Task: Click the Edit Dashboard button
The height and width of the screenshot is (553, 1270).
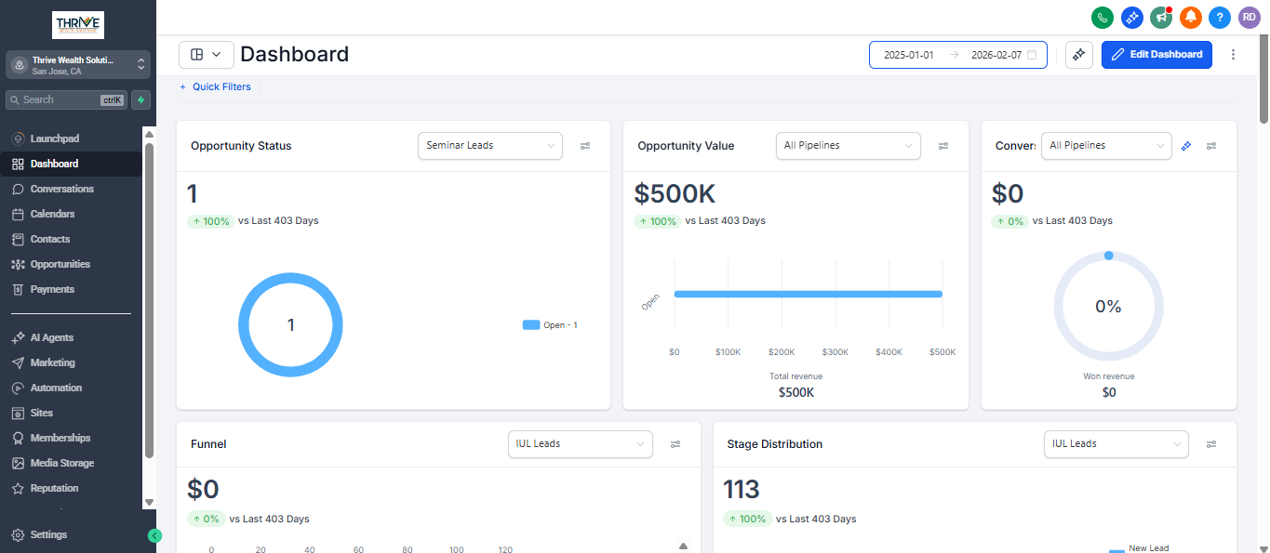Action: pyautogui.click(x=1156, y=54)
